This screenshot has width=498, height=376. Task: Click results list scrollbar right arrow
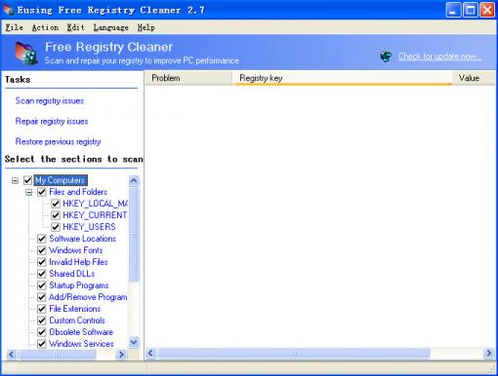point(488,353)
